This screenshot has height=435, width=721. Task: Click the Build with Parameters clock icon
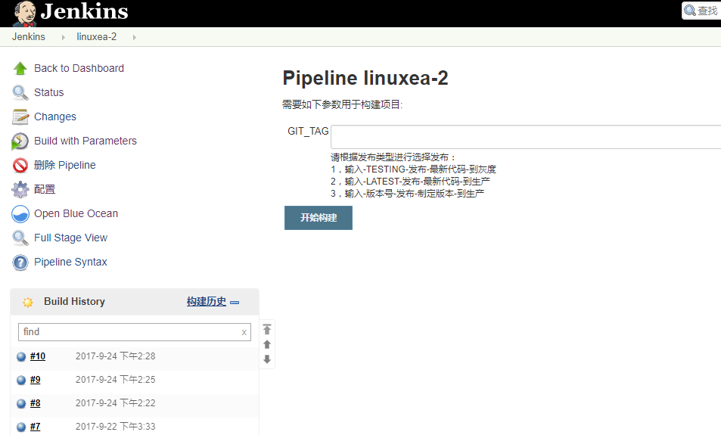20,141
